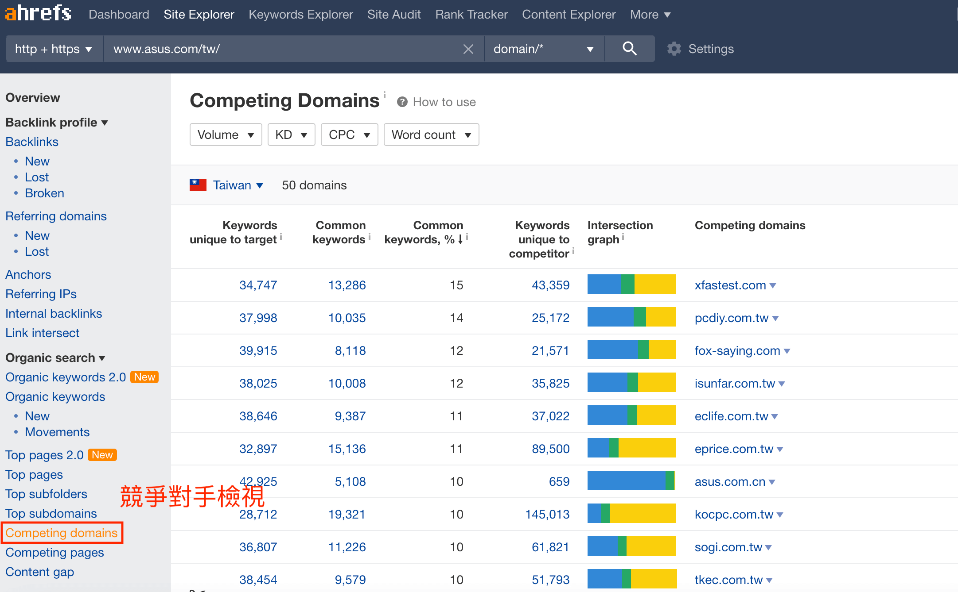Open Site Audit tab
The height and width of the screenshot is (592, 958).
click(x=394, y=15)
